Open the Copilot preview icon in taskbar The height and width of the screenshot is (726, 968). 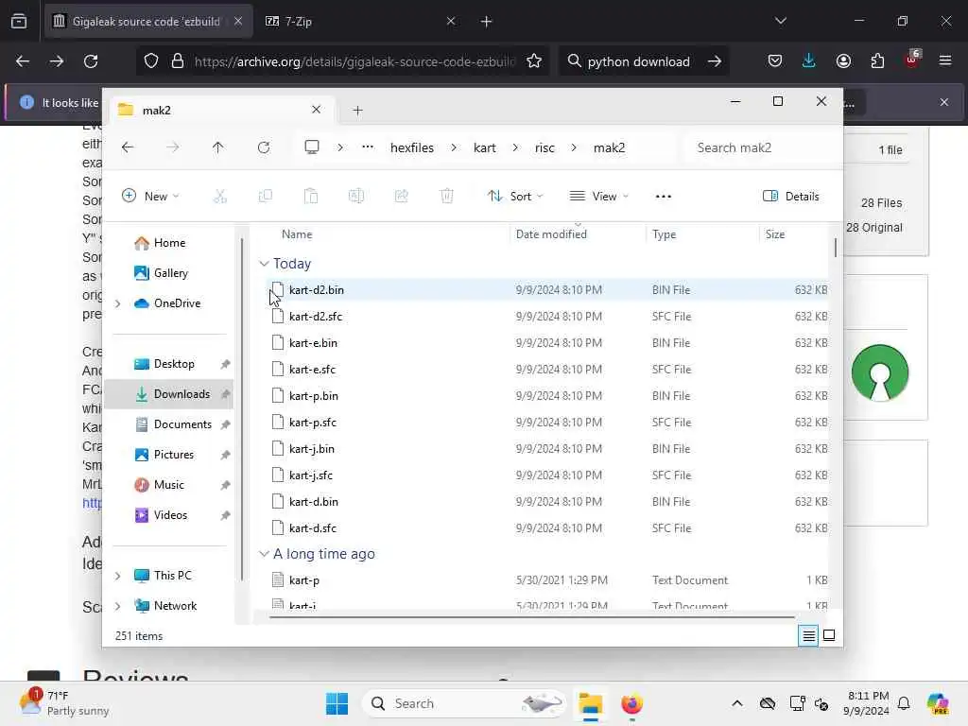tap(938, 703)
